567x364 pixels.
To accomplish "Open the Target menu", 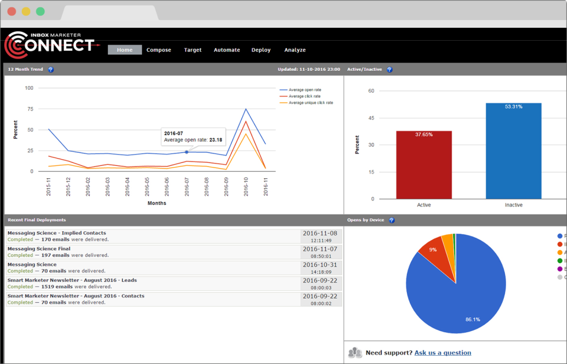I will [193, 50].
